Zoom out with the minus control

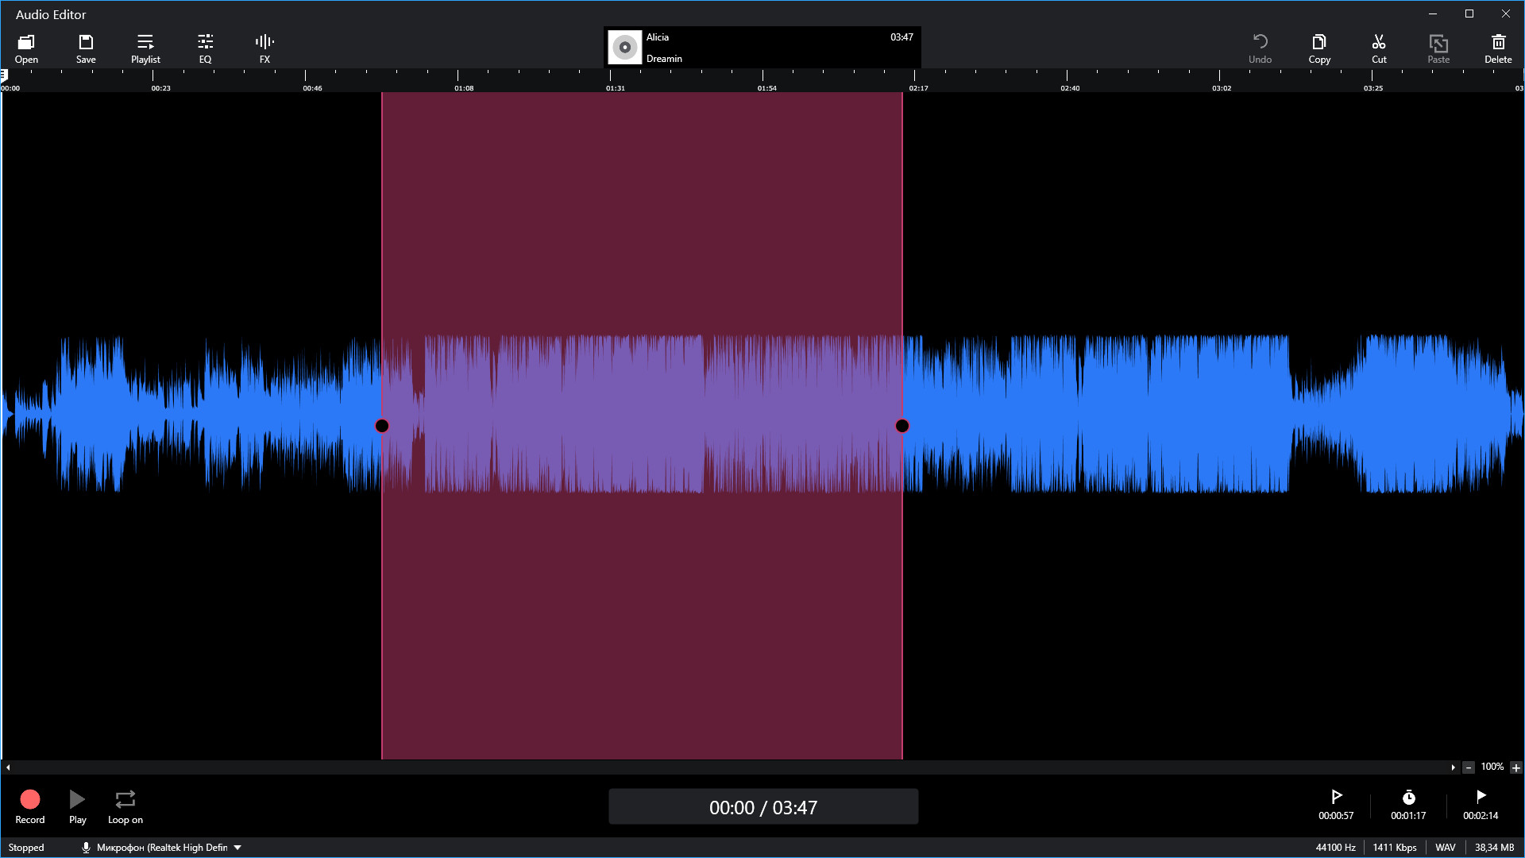pos(1469,767)
